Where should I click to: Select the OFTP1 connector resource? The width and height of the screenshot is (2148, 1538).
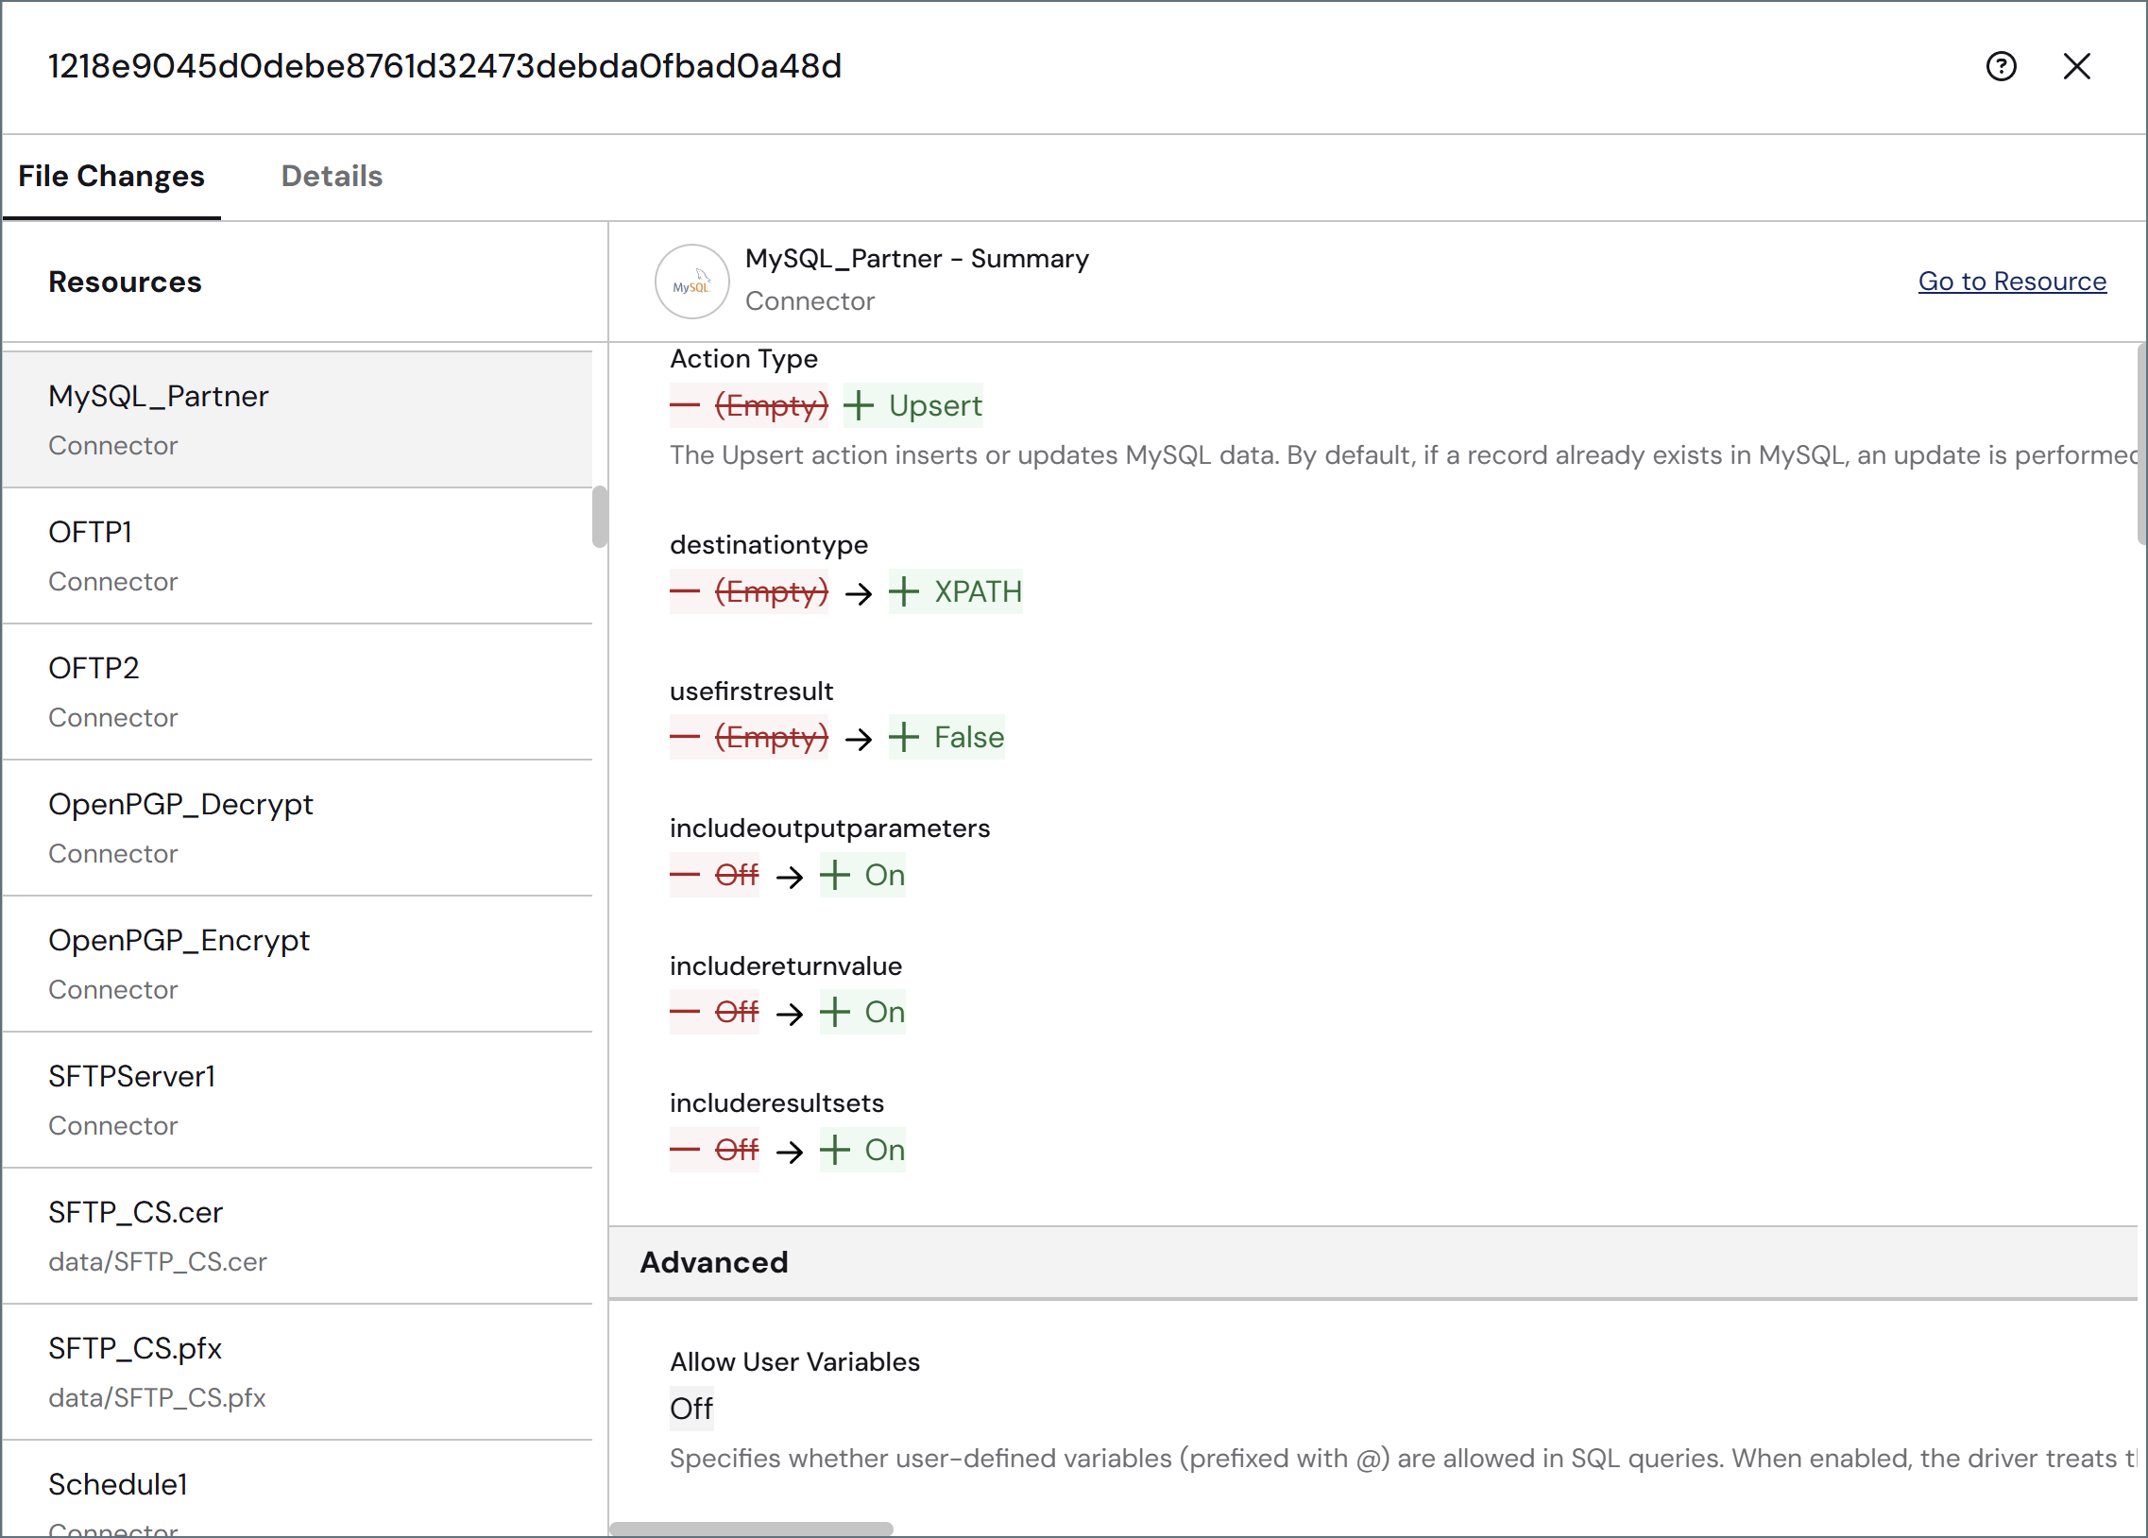pos(298,555)
